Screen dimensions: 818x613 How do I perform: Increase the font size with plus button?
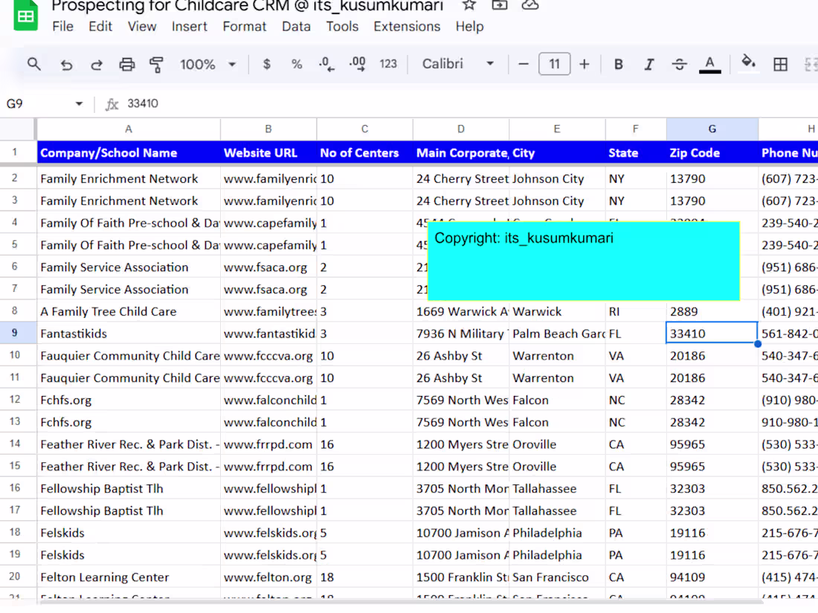[x=584, y=64]
